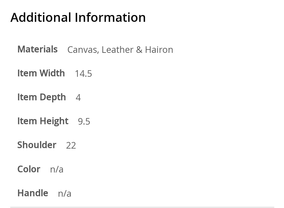Click the n/a value beside Color

coord(57,170)
